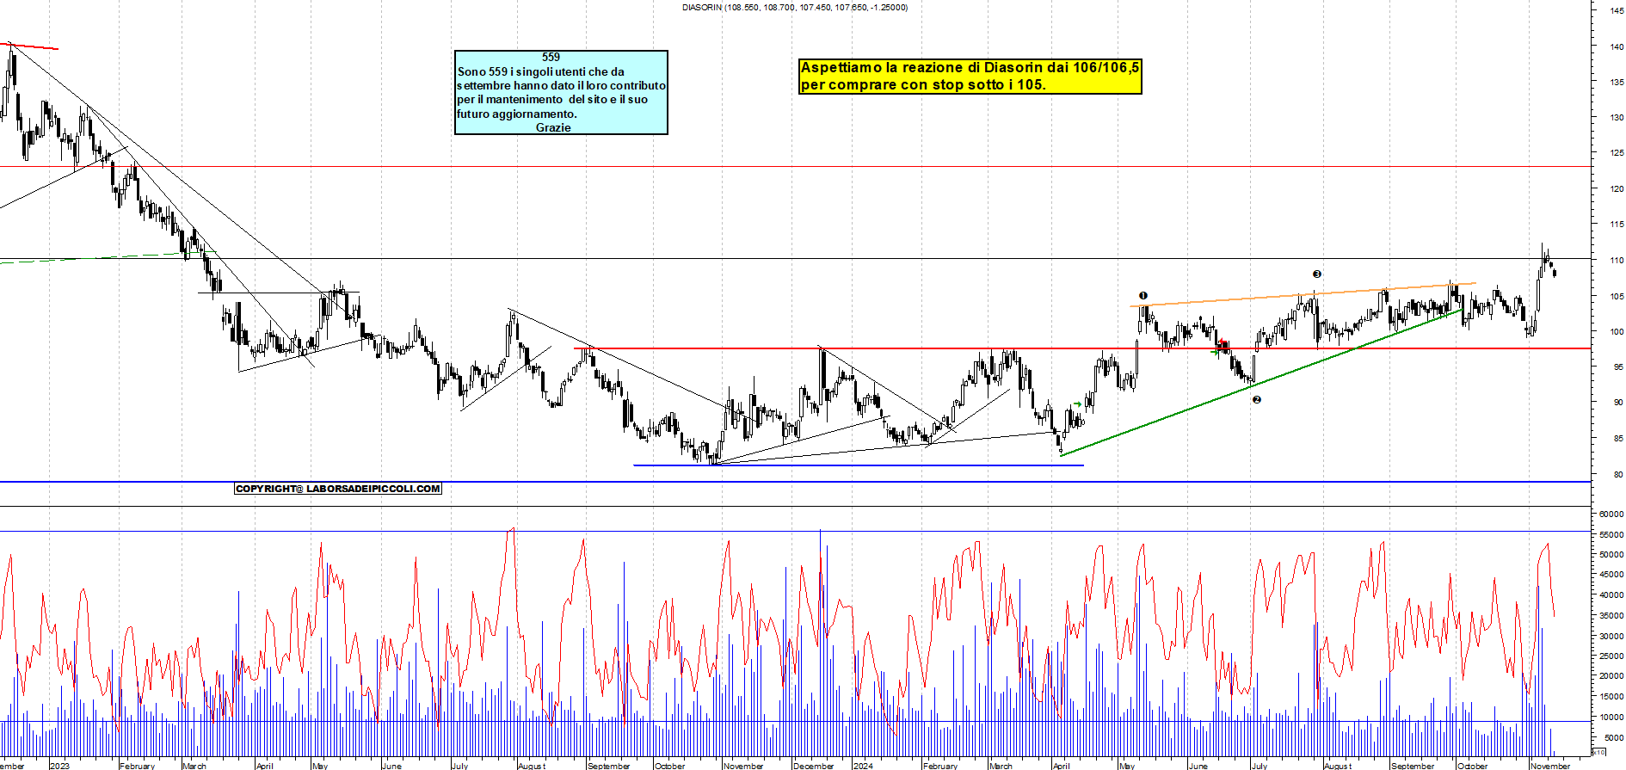Click the December label on time axis
1626x770 pixels.
pos(814,766)
